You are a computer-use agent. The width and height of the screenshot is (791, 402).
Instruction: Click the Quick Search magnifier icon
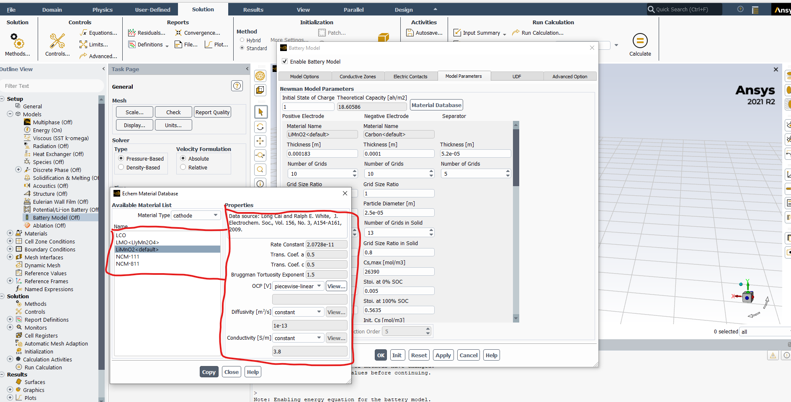(651, 9)
